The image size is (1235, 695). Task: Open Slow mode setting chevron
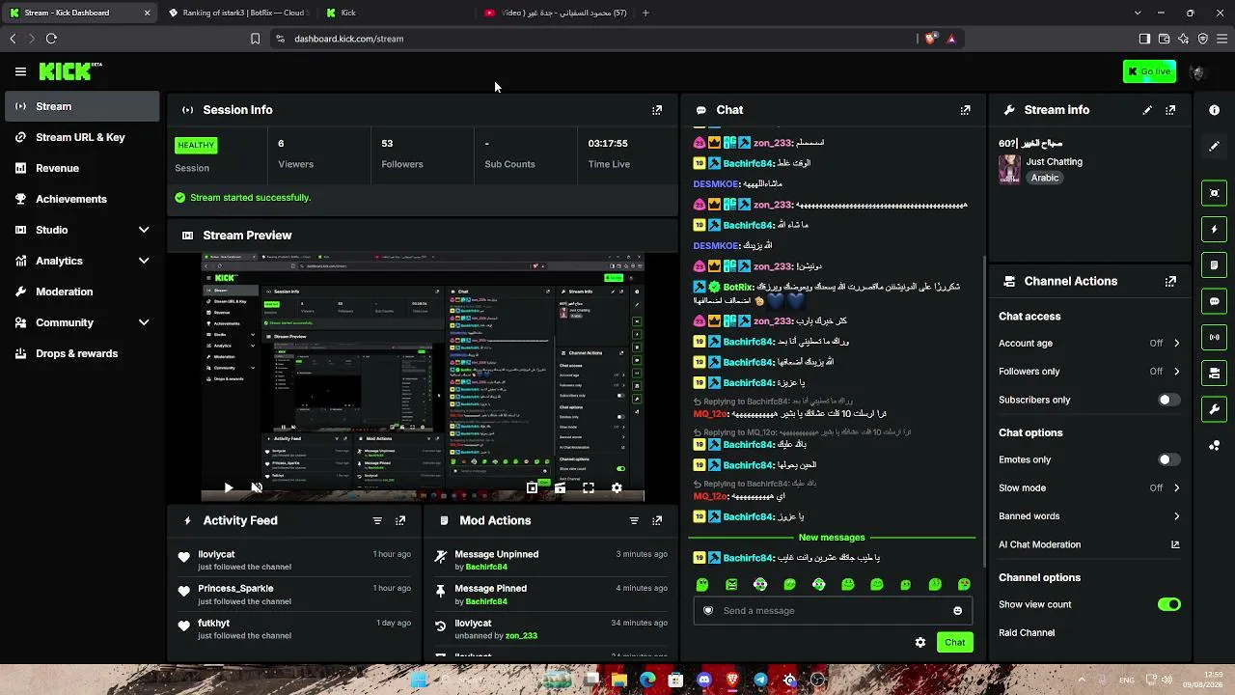coord(1176,488)
